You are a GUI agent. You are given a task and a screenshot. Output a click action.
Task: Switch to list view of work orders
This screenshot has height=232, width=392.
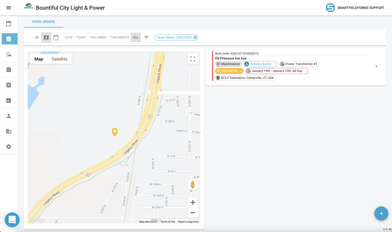click(36, 37)
